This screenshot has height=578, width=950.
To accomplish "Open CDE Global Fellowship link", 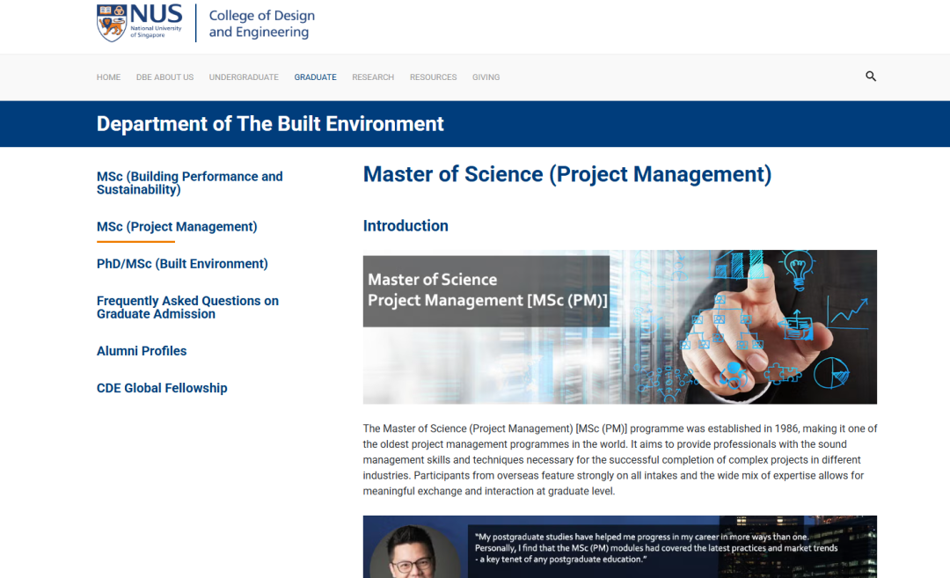I will (162, 388).
